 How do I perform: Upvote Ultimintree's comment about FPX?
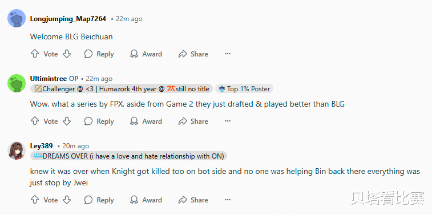click(34, 121)
